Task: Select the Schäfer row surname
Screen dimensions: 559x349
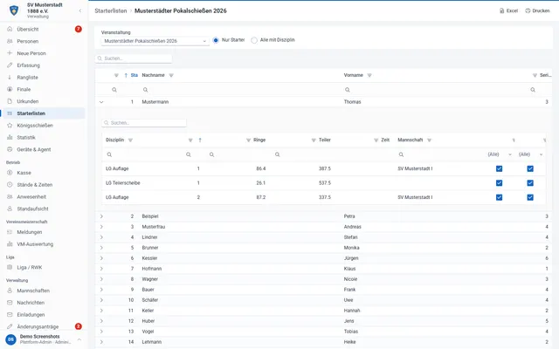Action: pos(149,300)
